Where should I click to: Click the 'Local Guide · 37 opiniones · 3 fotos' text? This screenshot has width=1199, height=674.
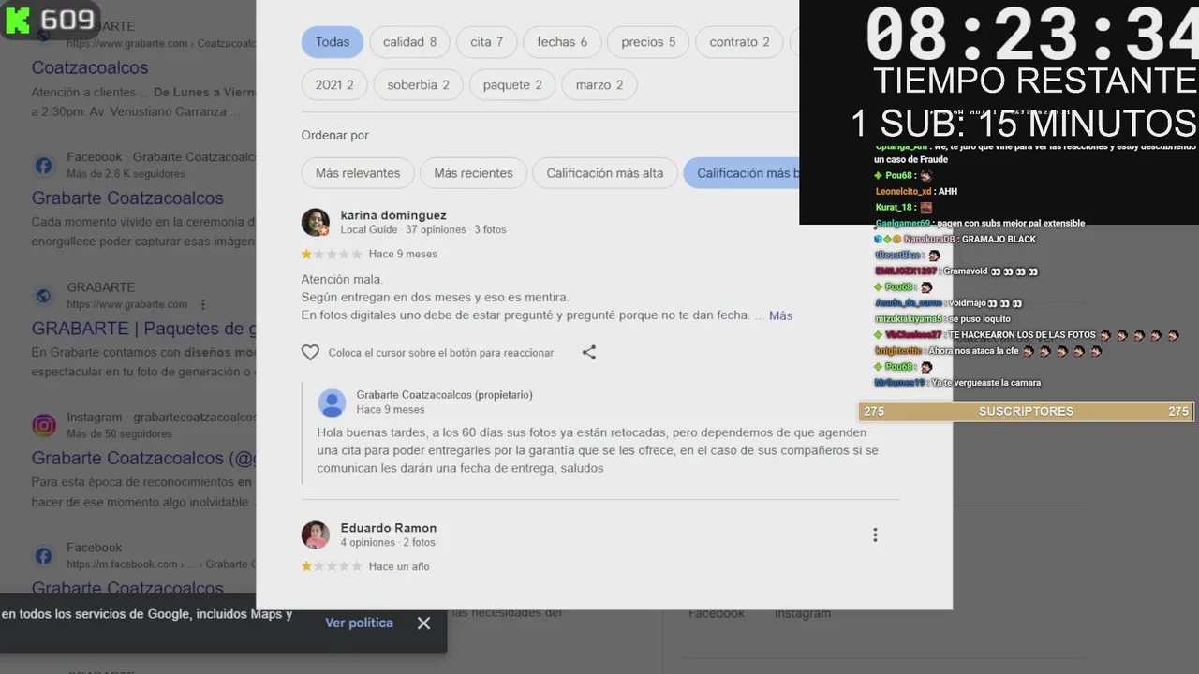423,229
